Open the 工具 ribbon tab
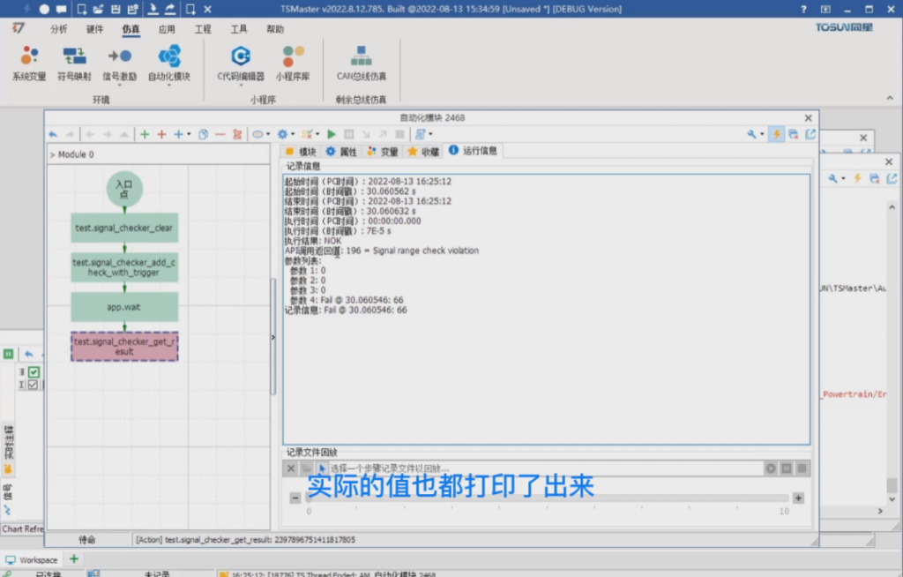The width and height of the screenshot is (903, 577). (238, 29)
